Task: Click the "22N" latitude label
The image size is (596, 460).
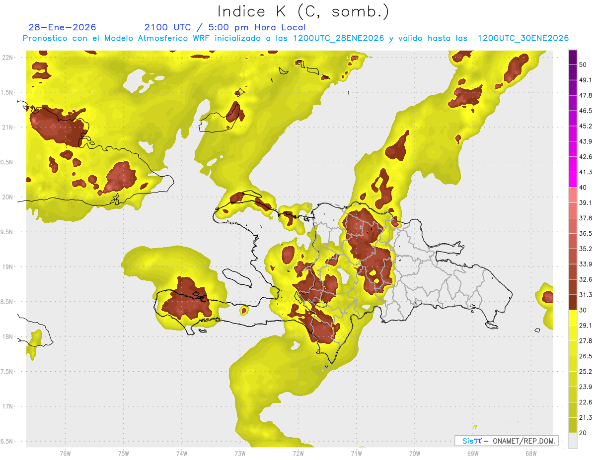Action: pyautogui.click(x=7, y=57)
